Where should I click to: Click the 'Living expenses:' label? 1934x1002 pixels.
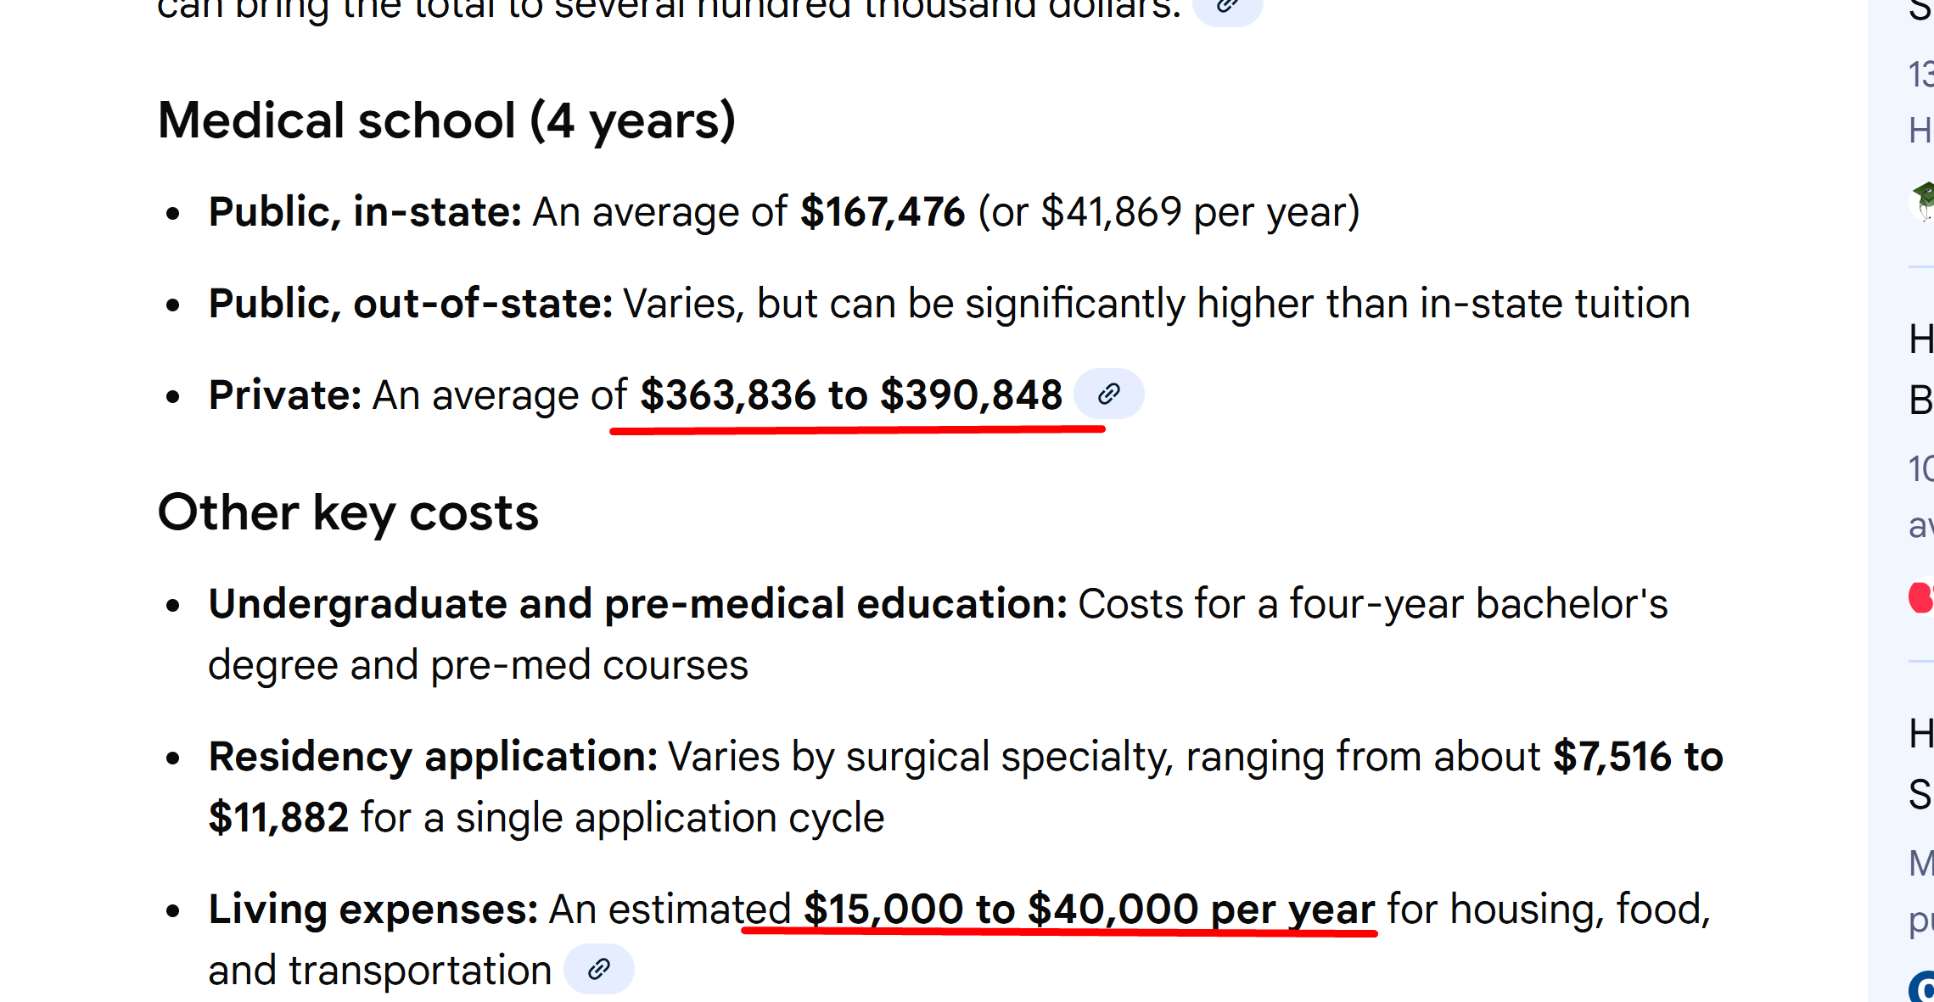[x=373, y=910]
